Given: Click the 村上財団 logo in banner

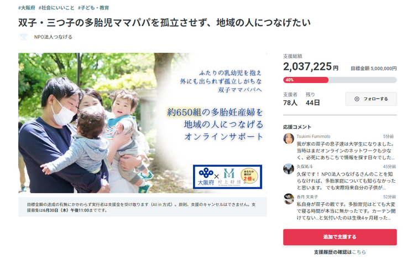Looking at the screenshot, I should point(229,177).
